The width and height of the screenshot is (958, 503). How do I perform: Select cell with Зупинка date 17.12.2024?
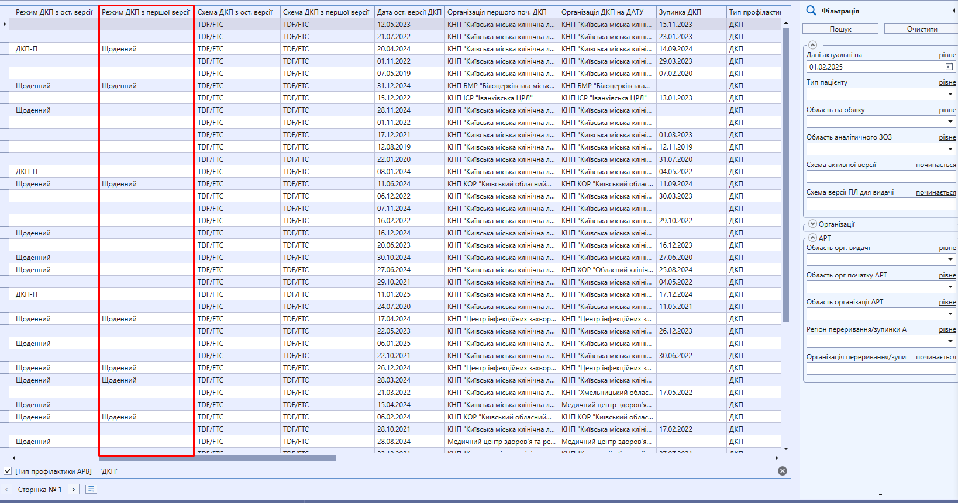pos(691,294)
